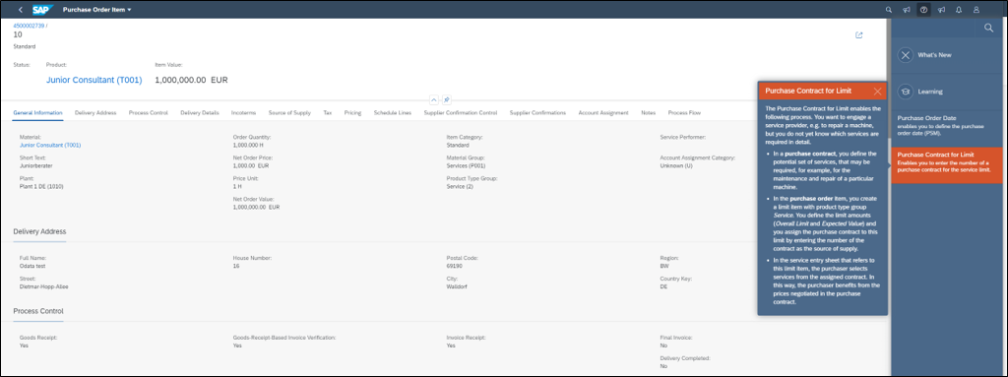Image resolution: width=1008 pixels, height=377 pixels.
Task: Switch to the Tax tab
Action: pyautogui.click(x=328, y=112)
